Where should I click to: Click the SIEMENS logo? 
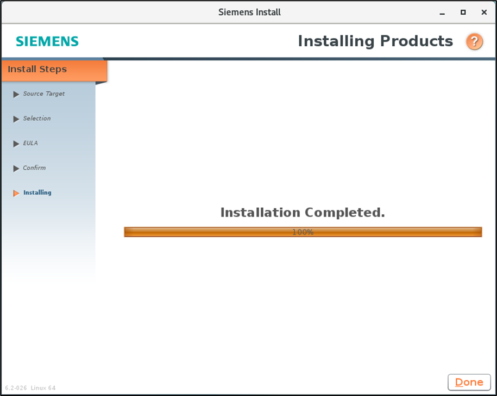[x=47, y=41]
